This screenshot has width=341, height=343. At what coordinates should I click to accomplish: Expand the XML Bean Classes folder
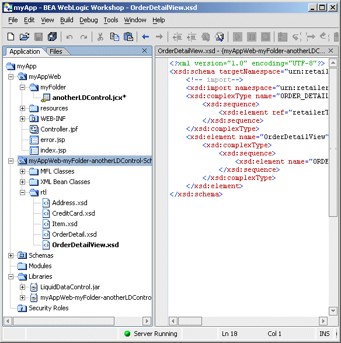(x=22, y=182)
